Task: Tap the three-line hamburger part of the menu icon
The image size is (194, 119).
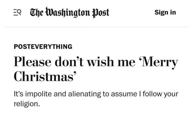Action: click(15, 12)
